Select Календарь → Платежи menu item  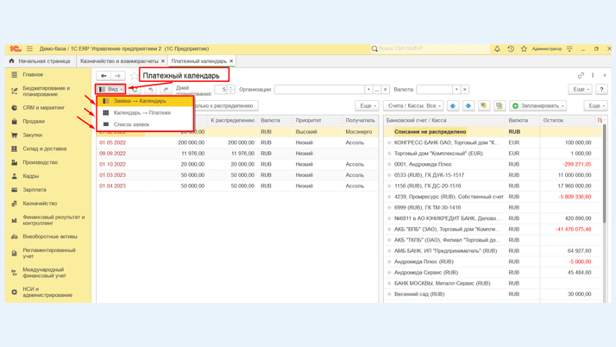pyautogui.click(x=141, y=112)
